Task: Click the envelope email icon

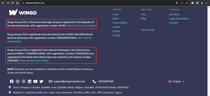Action: (50, 81)
